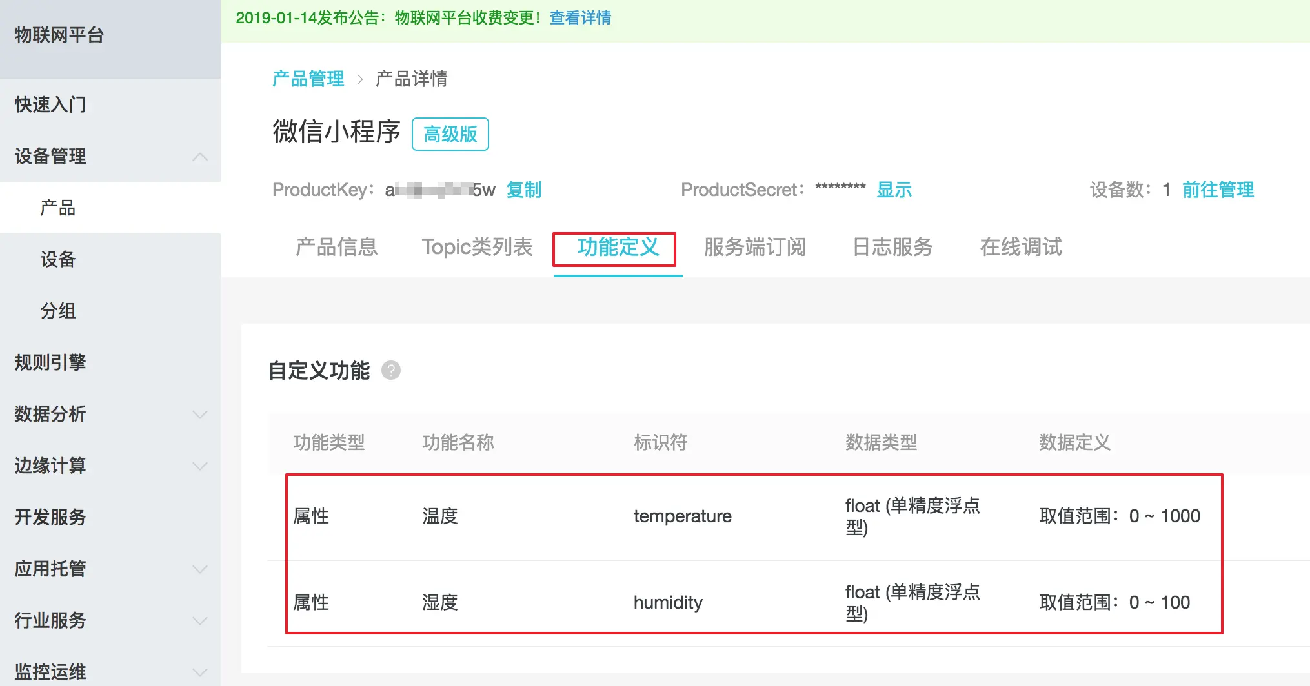Image resolution: width=1310 pixels, height=686 pixels.
Task: Click the humidity identifier cell
Action: tap(668, 602)
